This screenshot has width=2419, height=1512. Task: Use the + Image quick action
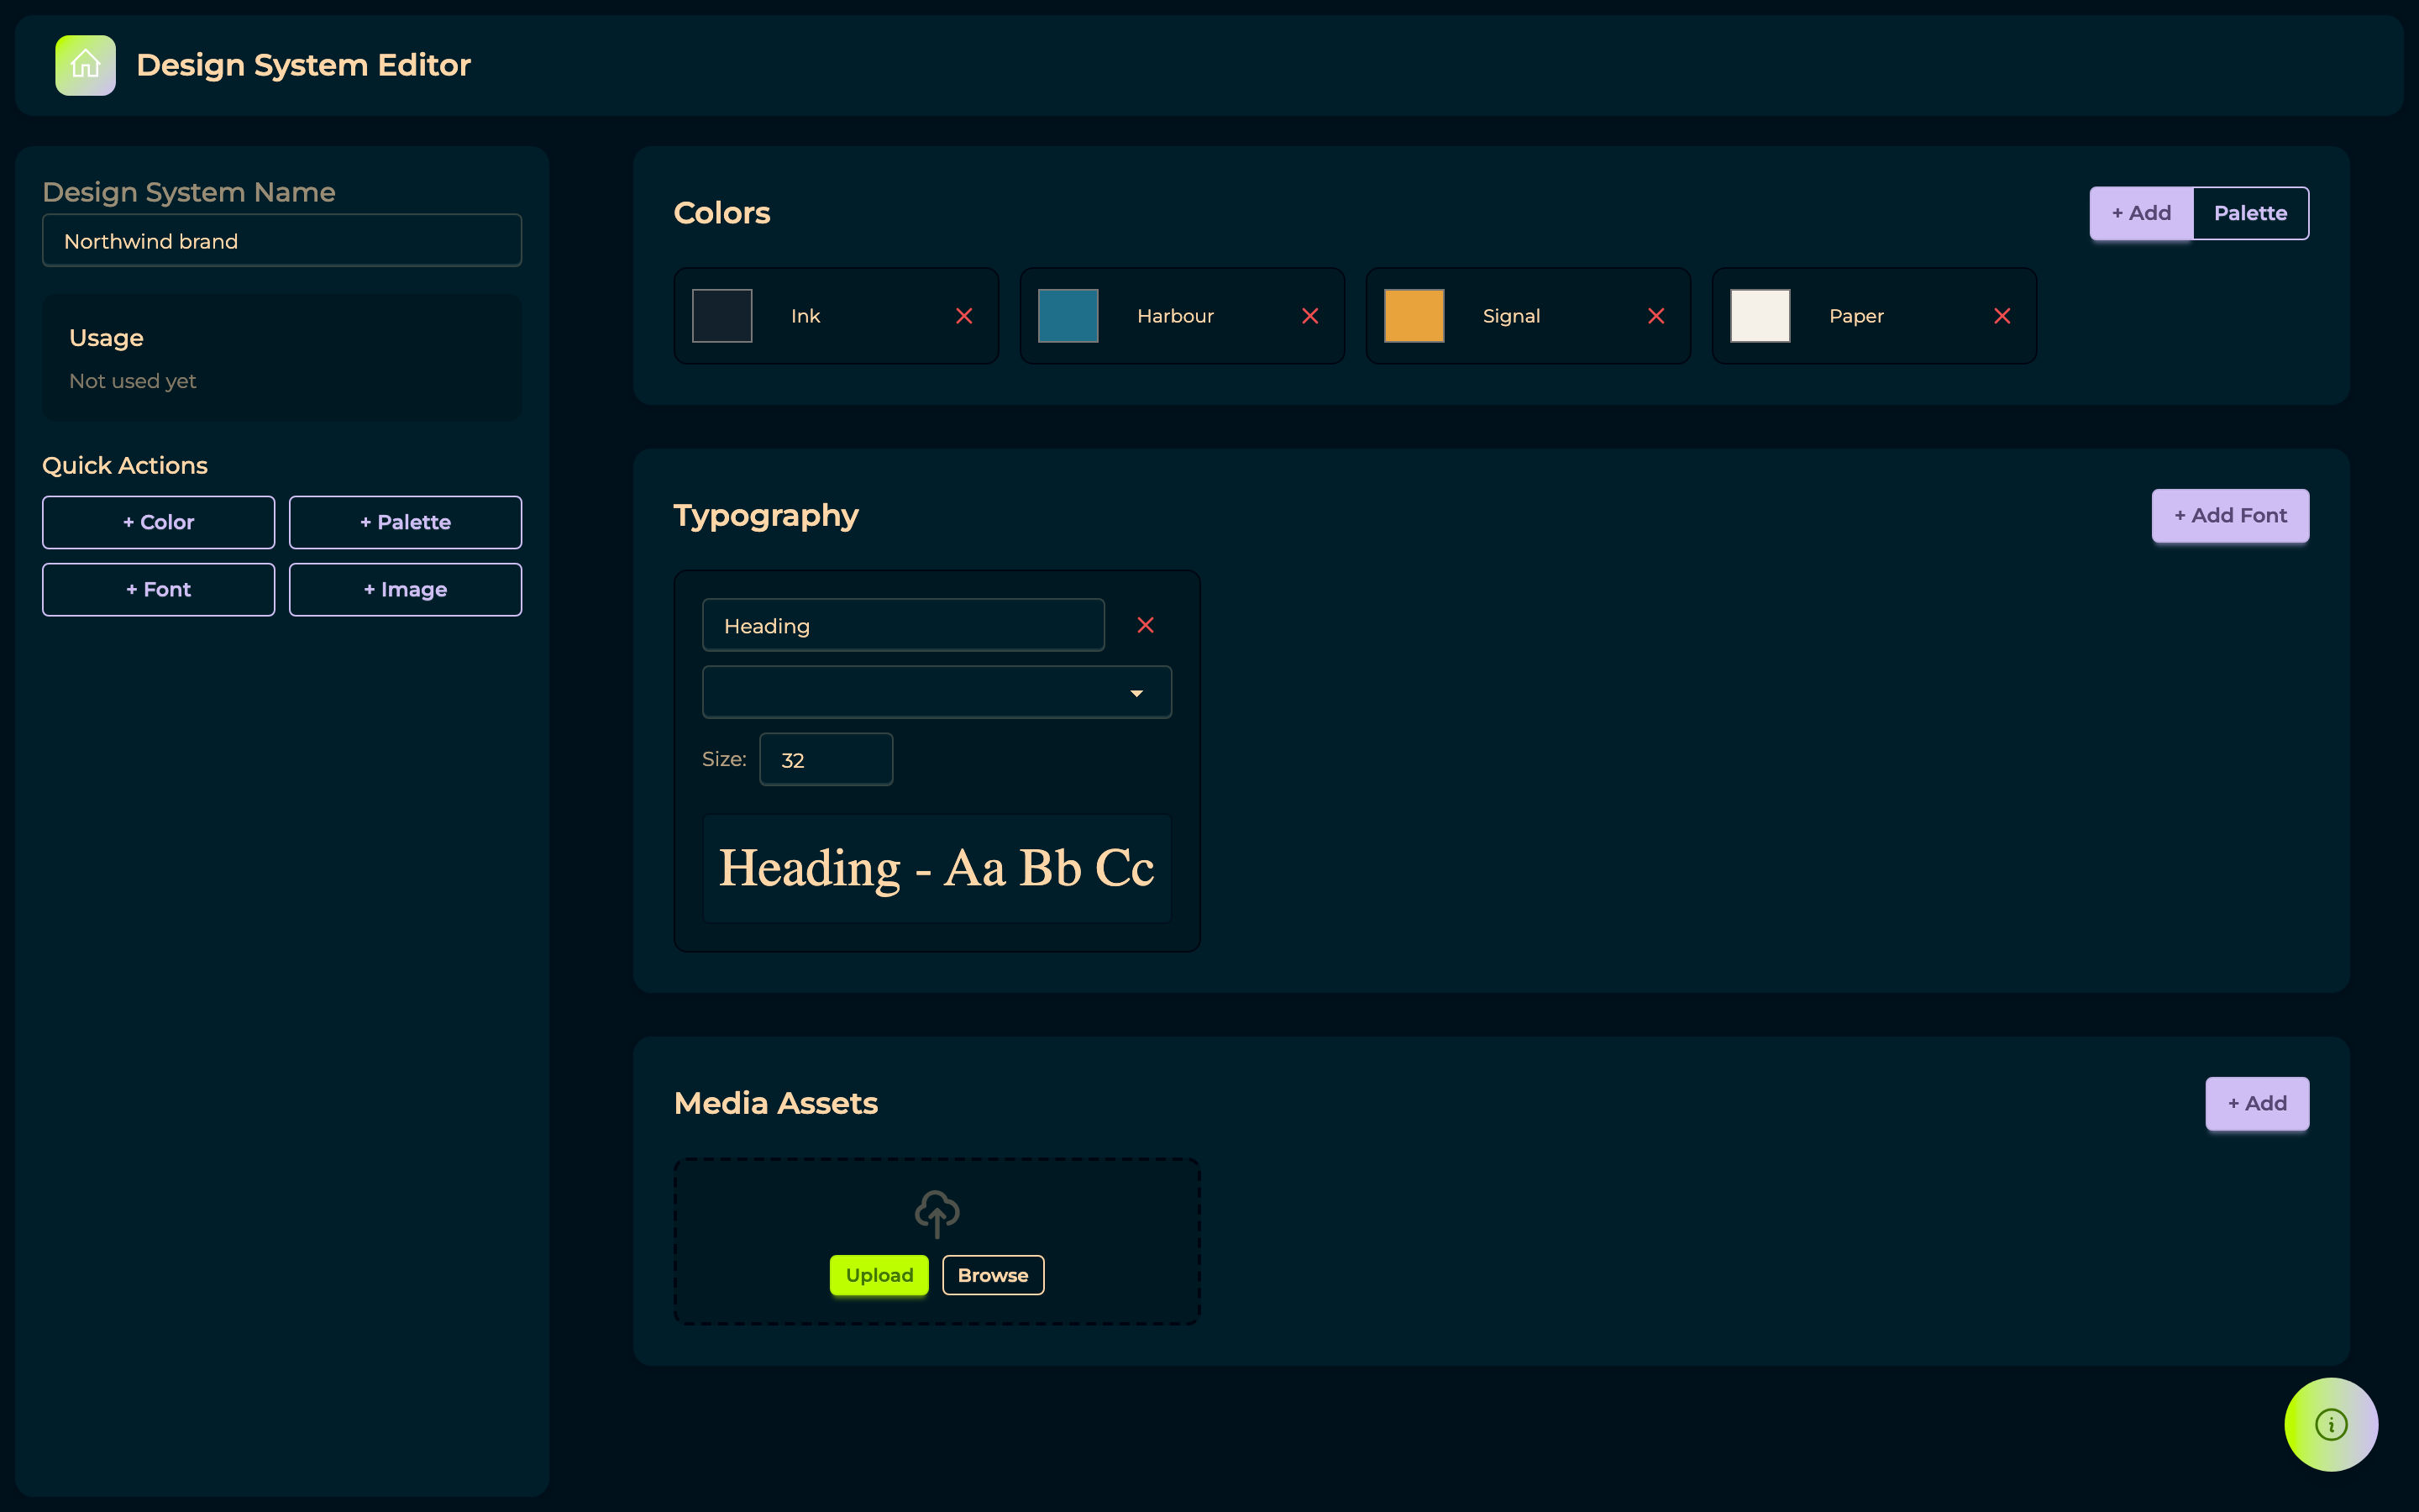tap(405, 589)
